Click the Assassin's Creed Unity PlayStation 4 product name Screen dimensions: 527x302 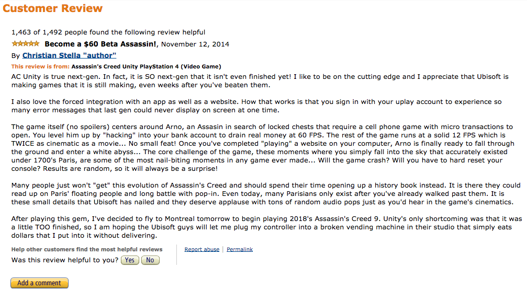146,66
